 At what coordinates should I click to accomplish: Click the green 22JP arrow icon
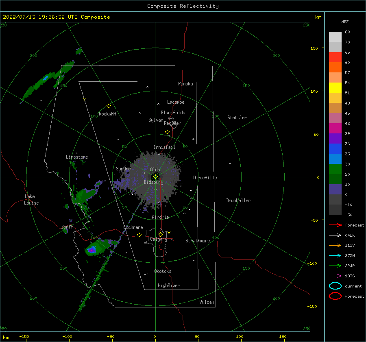335,266
